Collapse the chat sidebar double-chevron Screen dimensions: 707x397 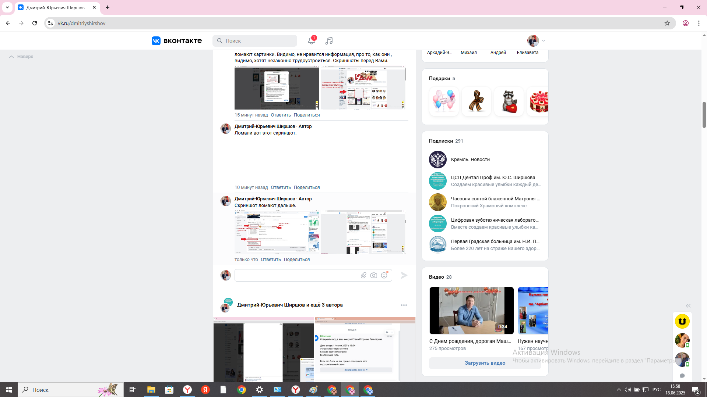click(688, 306)
